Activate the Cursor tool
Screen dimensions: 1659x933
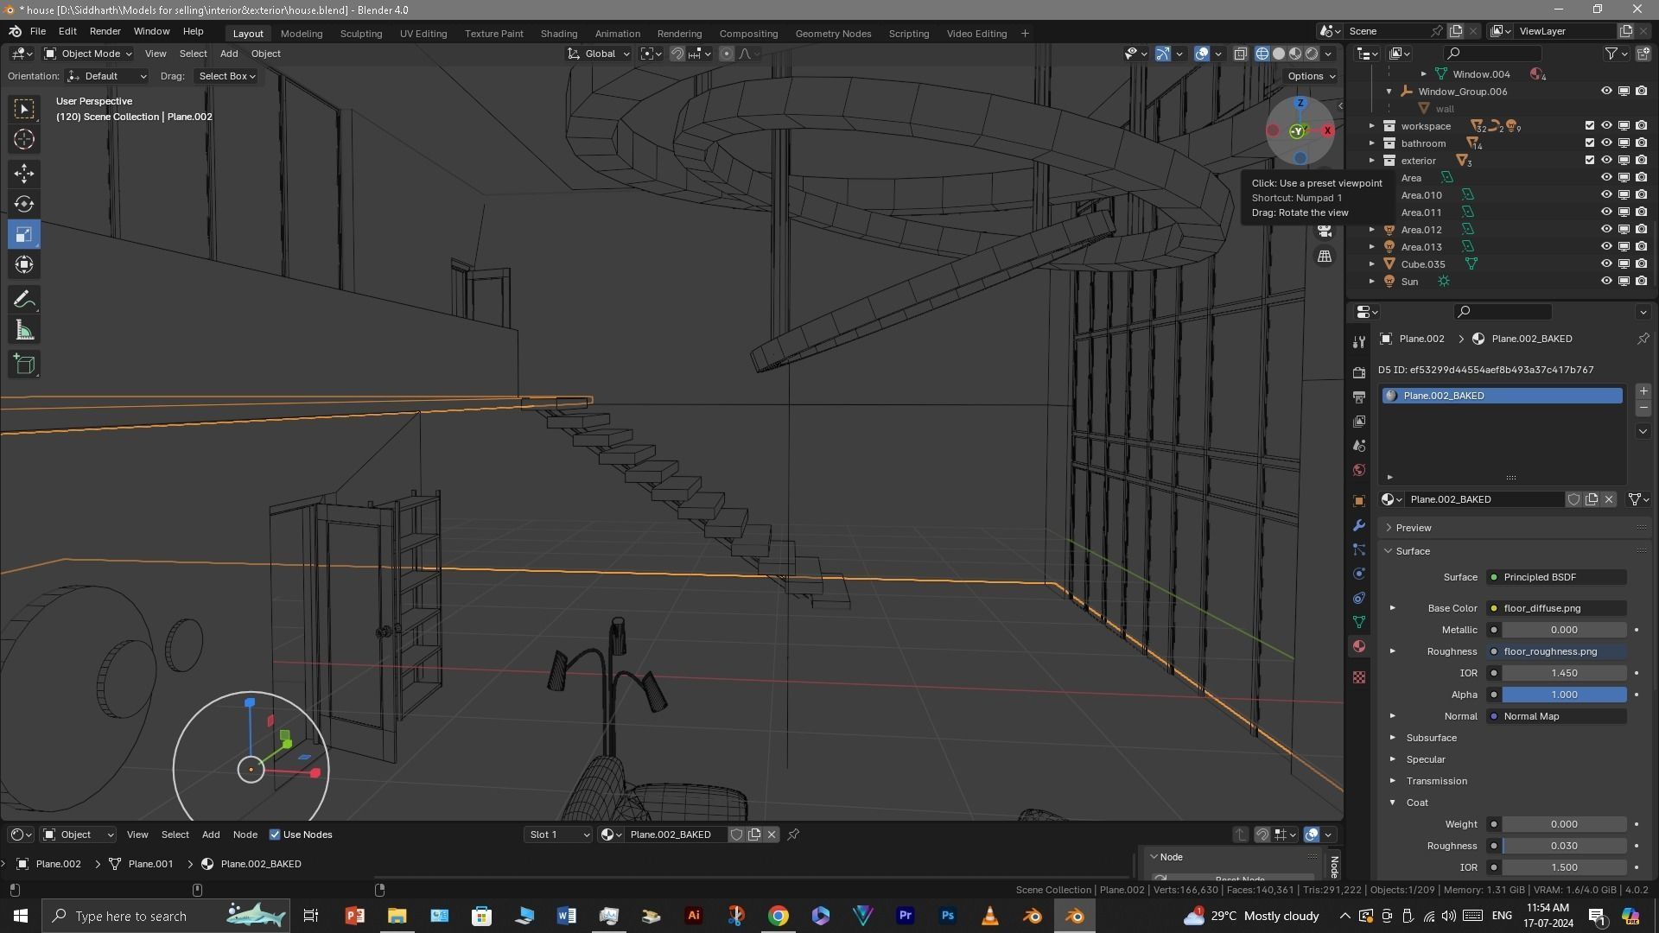pos(24,139)
